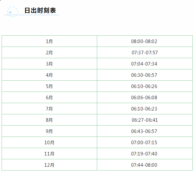Click the 07:04-07:34 time cell

click(145, 64)
